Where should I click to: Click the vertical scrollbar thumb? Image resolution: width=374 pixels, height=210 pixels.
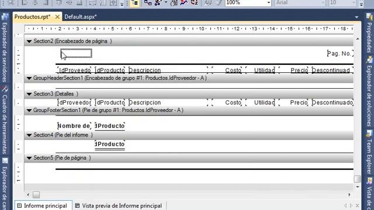[x=357, y=179]
